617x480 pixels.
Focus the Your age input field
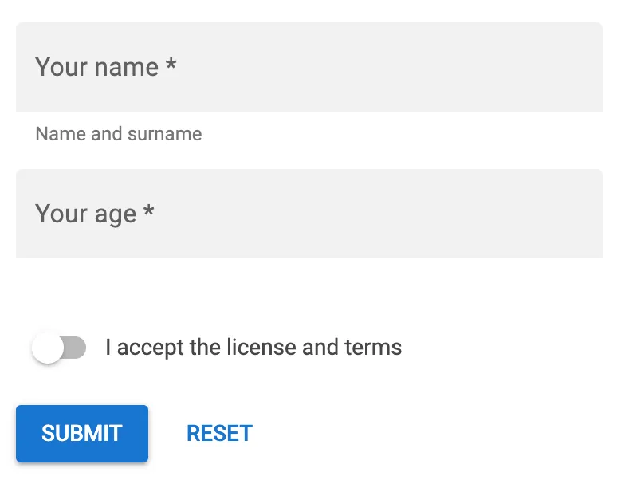(x=308, y=214)
